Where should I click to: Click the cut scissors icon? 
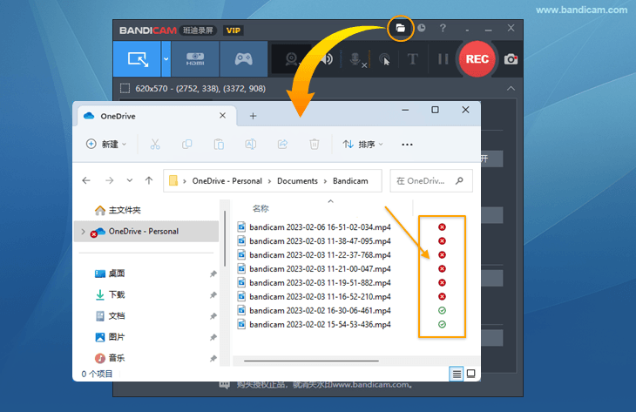155,144
